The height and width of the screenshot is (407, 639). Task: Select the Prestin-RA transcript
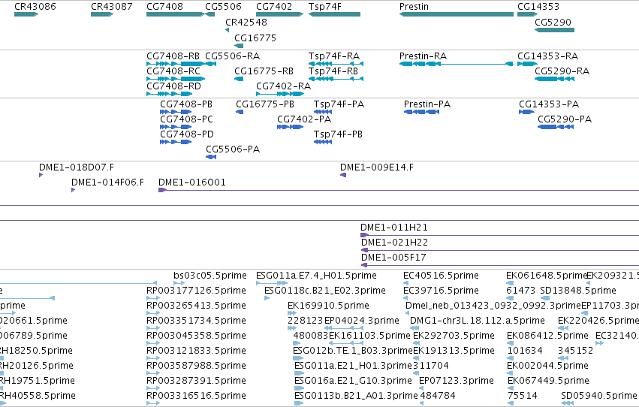457,64
